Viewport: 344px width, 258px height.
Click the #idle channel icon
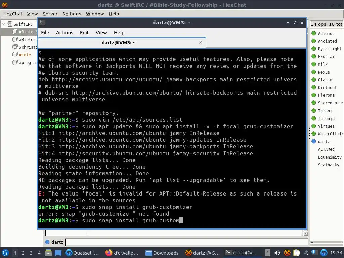pyautogui.click(x=15, y=55)
